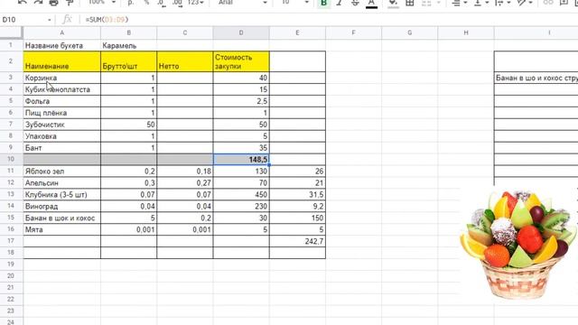
Task: Click cell 'Апельсин'
Action: [x=62, y=182]
